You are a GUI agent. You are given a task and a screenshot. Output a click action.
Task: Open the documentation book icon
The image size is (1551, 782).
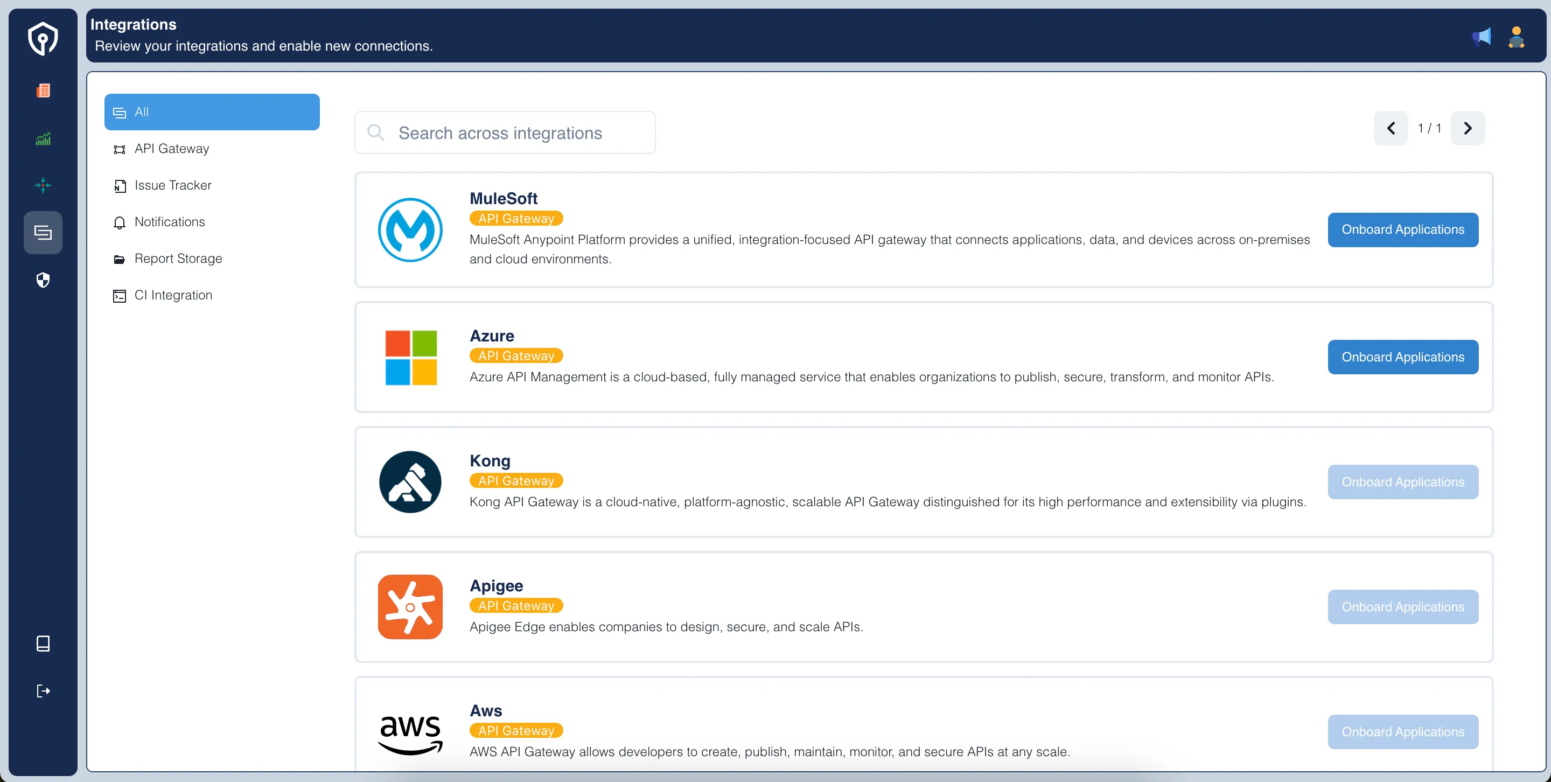43,644
